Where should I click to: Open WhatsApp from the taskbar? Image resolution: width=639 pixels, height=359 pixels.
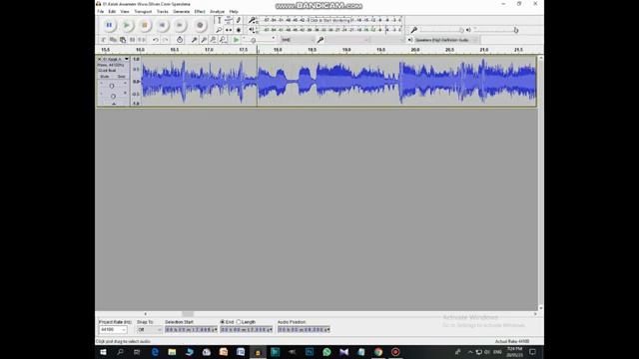tap(326, 352)
